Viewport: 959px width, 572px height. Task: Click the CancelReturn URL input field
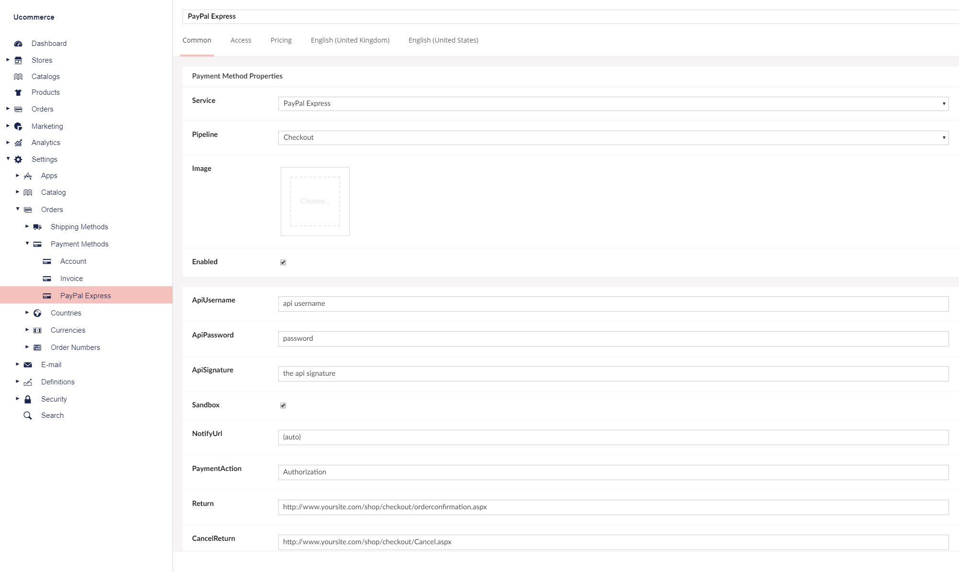point(613,542)
